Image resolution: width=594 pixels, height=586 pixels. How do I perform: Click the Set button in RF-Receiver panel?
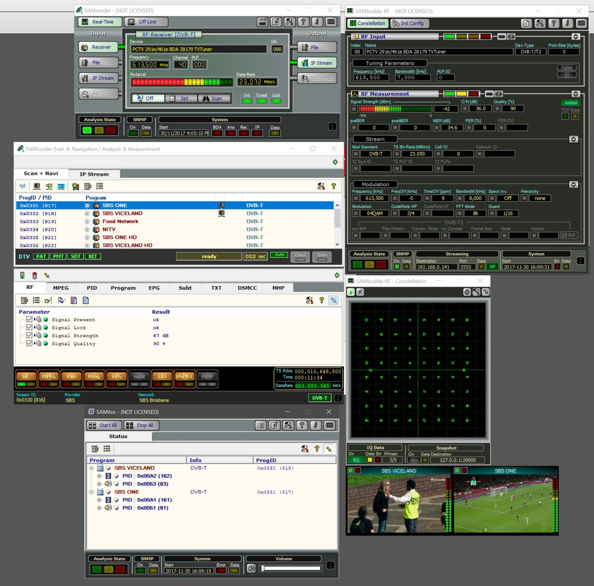pos(182,98)
